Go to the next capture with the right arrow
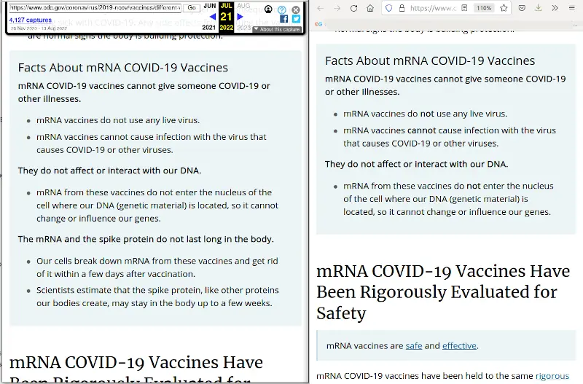 coord(240,16)
